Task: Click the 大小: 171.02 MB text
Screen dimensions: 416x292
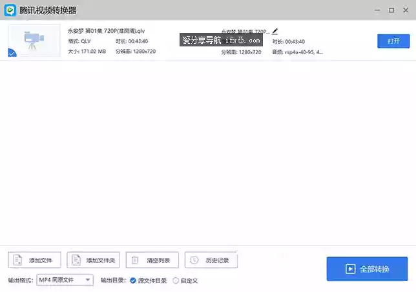Action: 87,52
